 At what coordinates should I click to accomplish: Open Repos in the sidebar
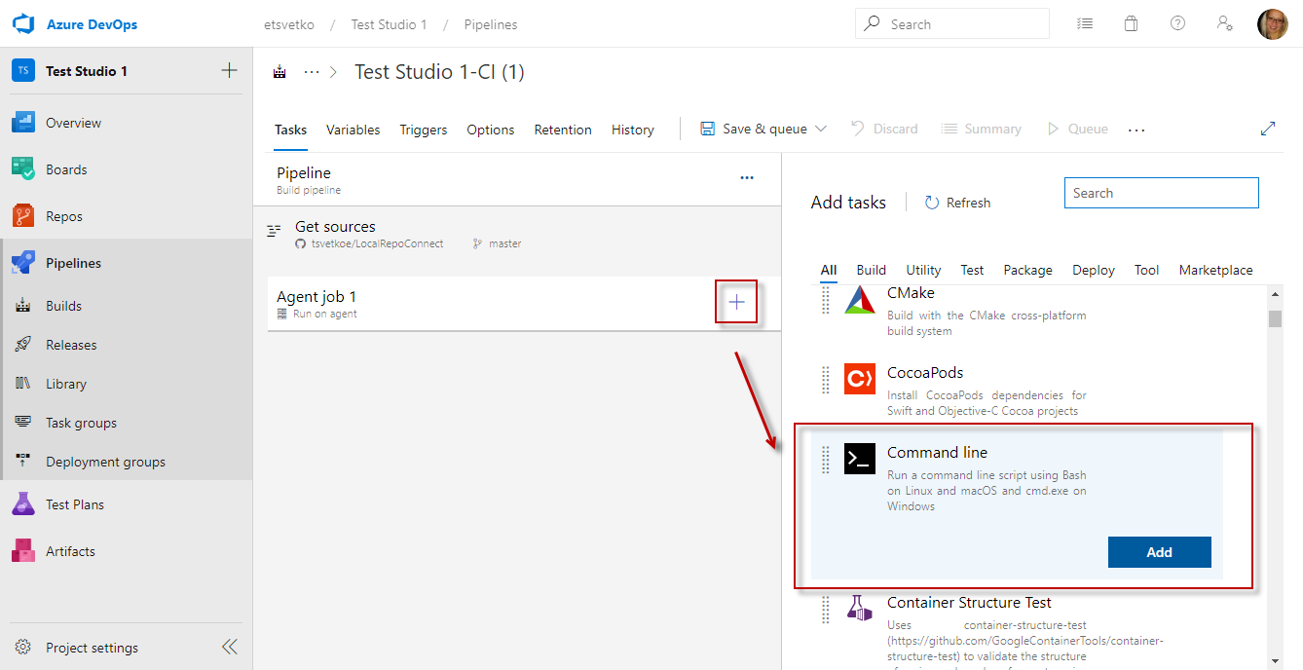127,216
